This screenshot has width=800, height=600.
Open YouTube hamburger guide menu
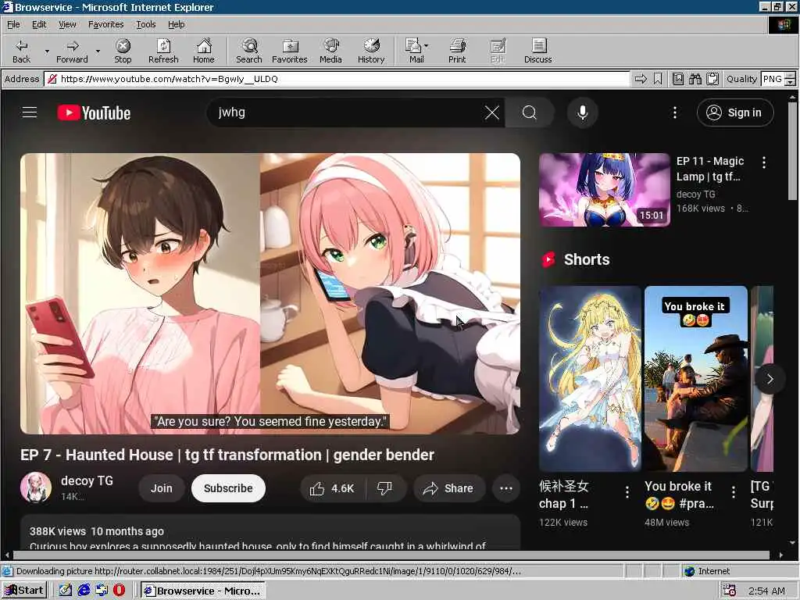30,112
